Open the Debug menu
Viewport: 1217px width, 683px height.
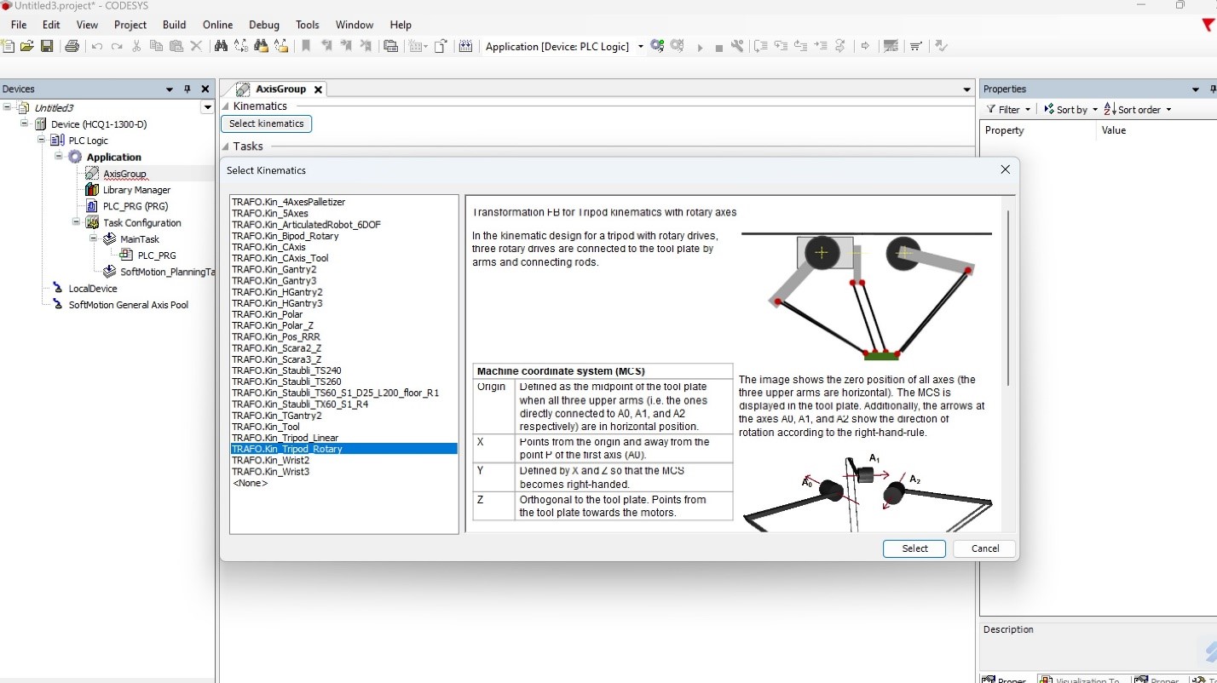(263, 25)
